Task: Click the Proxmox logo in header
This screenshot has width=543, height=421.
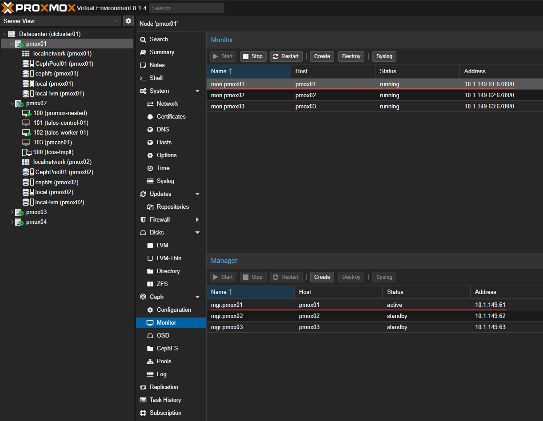Action: pyautogui.click(x=38, y=8)
